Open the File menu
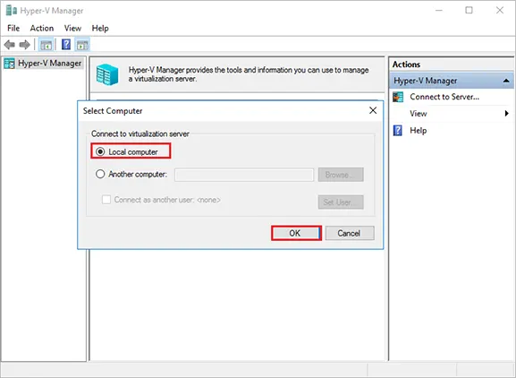This screenshot has width=516, height=378. point(13,29)
